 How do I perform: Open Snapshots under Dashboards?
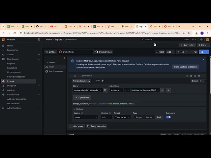pyautogui.click(x=12, y=68)
